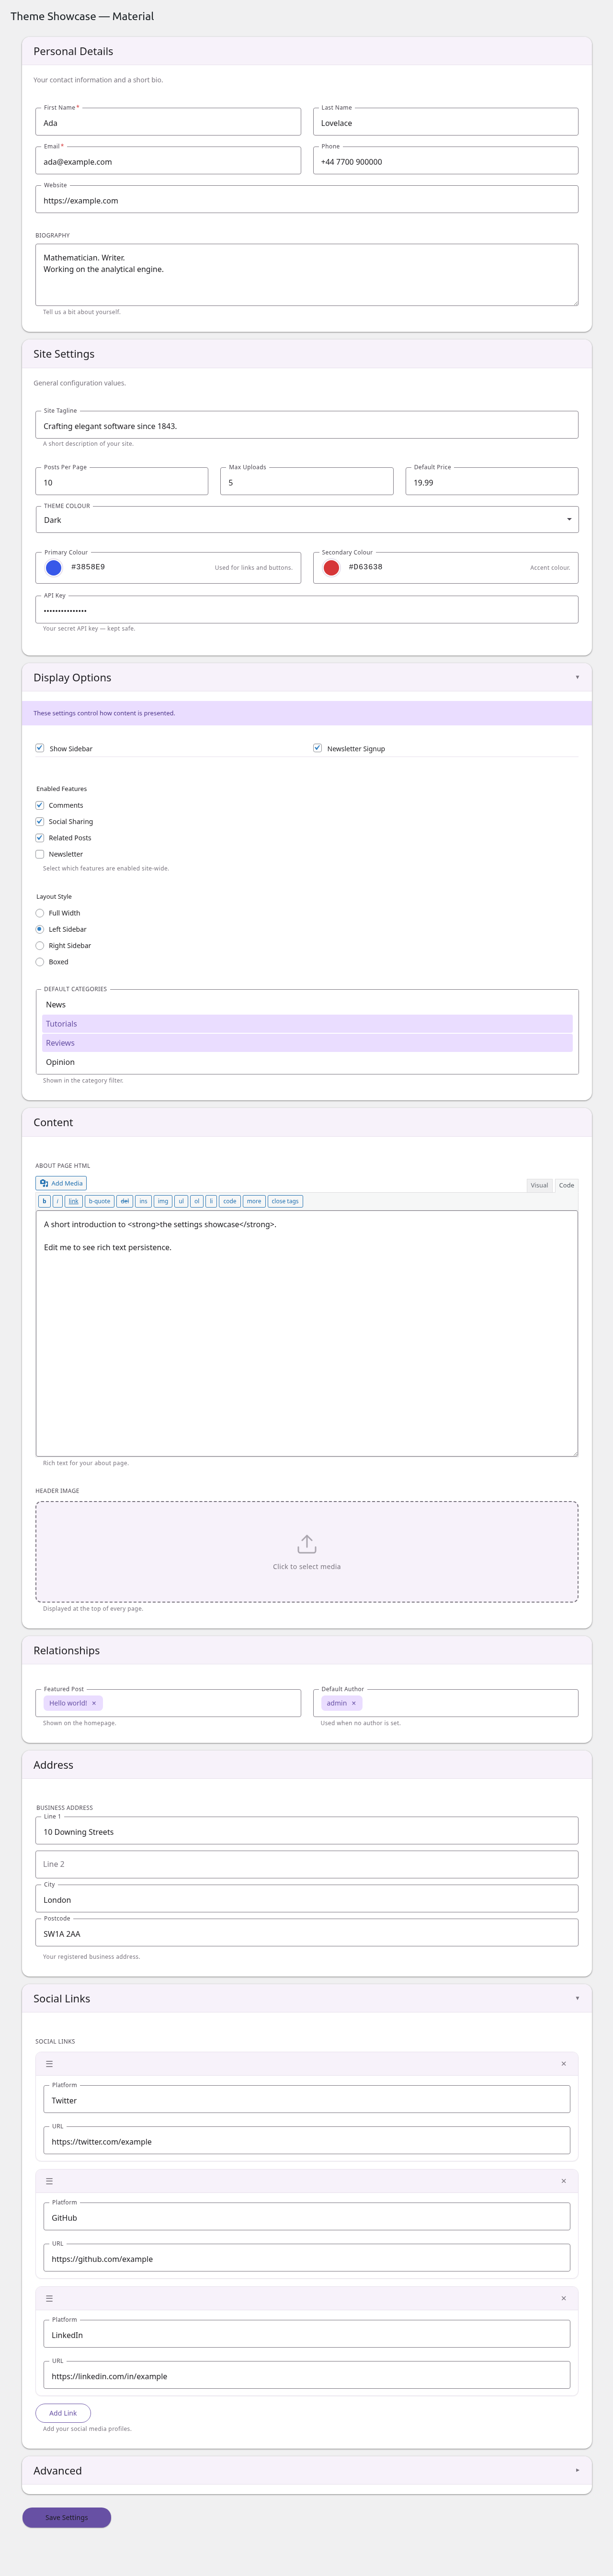
Task: Remove the GitHub social link row
Action: point(563,2181)
